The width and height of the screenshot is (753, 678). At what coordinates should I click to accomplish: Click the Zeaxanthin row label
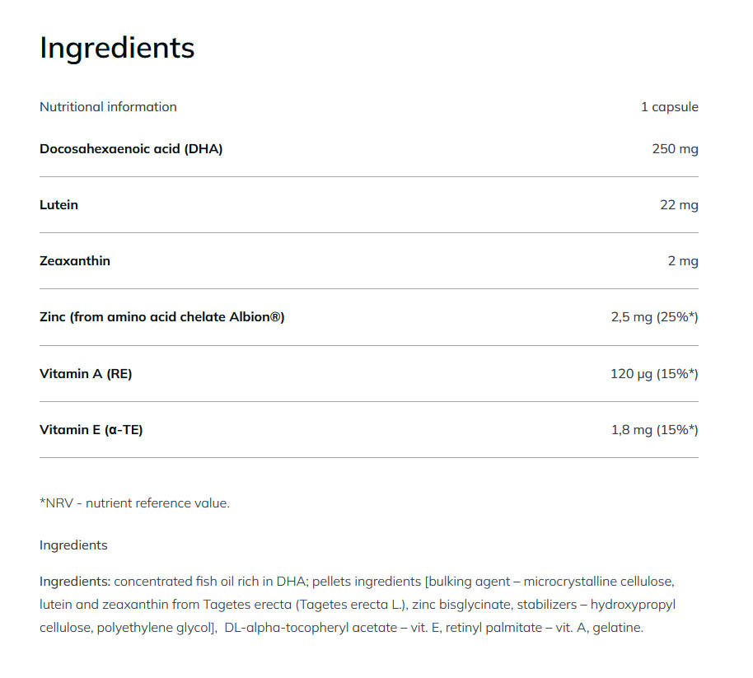75,261
